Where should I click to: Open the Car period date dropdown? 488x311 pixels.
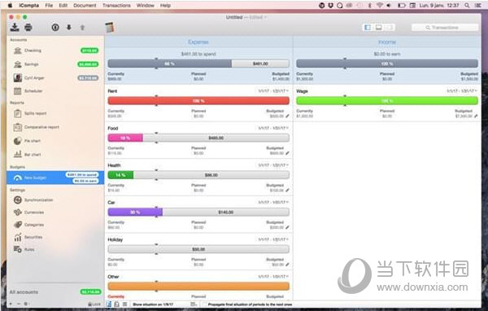coord(273,202)
